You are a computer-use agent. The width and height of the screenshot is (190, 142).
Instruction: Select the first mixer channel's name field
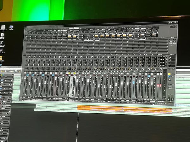[x=24, y=98]
